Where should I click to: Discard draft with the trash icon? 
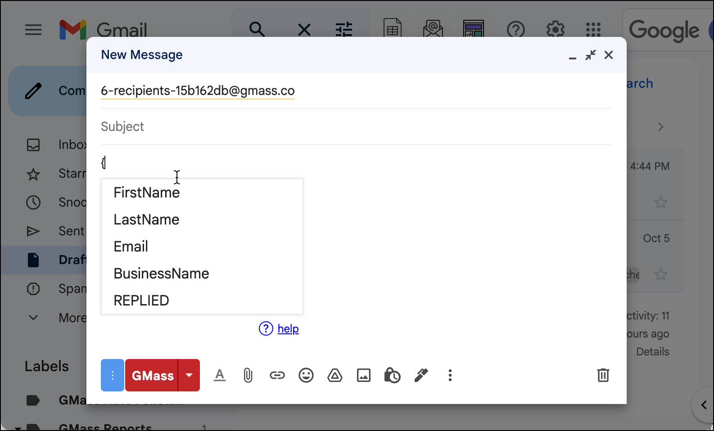pos(603,375)
